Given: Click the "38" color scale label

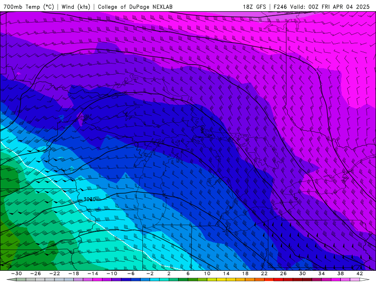Looking at the screenshot, I should [340, 274].
